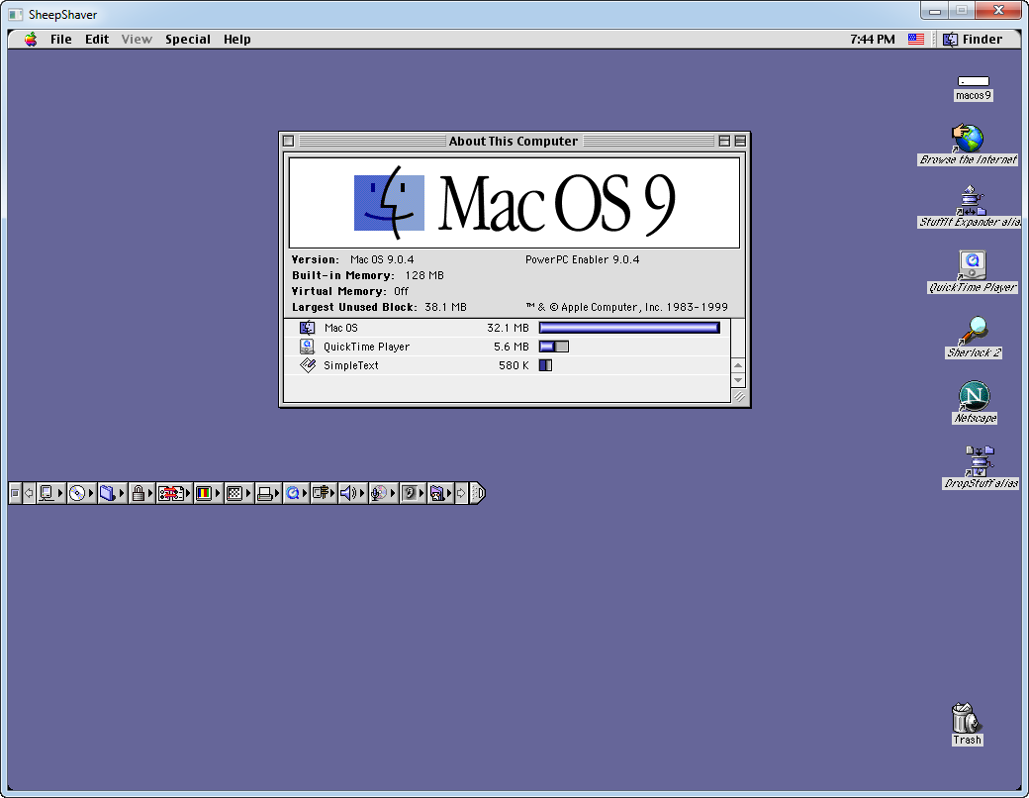Open the Help menu
The height and width of the screenshot is (798, 1029).
[x=236, y=40]
